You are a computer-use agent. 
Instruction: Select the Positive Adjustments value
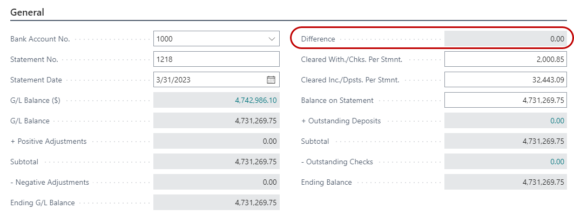click(x=216, y=141)
